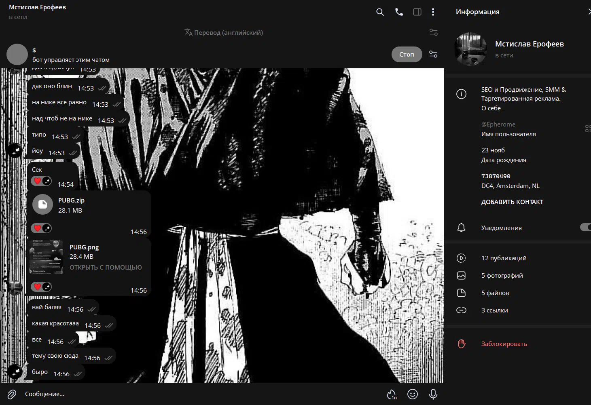Block the user via Заблокировать
Screen dimensions: 591x405
click(504, 344)
